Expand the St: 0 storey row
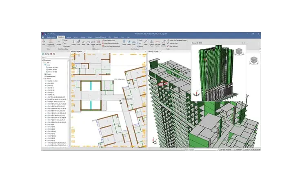The image size is (302, 183). pos(45,81)
